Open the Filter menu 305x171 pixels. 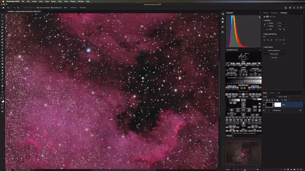[x=60, y=2]
